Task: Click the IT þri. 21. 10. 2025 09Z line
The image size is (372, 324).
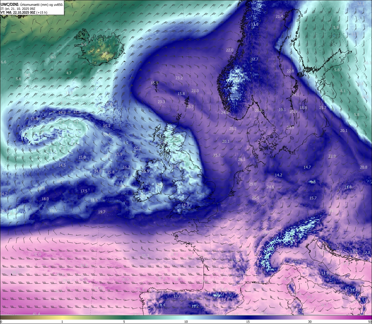Action: (18, 9)
